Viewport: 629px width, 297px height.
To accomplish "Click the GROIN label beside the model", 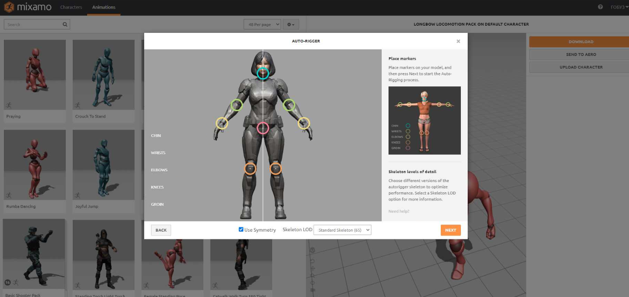I will tap(157, 204).
